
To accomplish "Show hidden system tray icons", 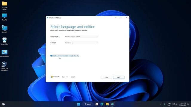I will (161, 104).
